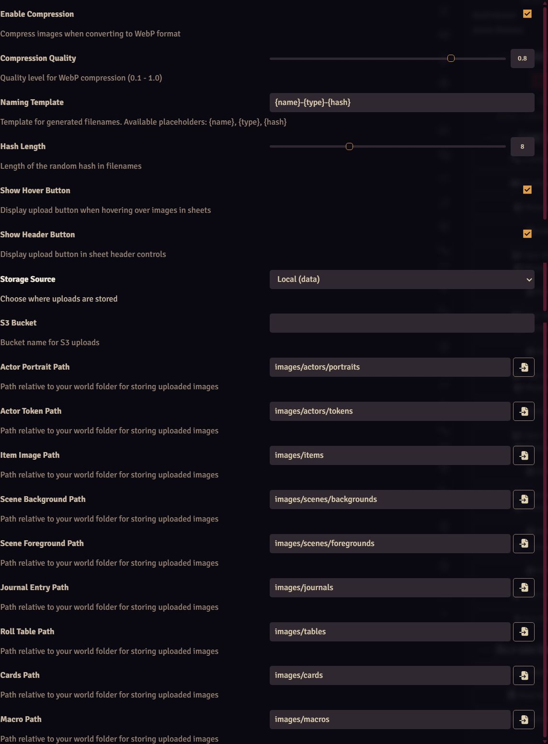Click the Compression Quality slider handle

tap(451, 58)
